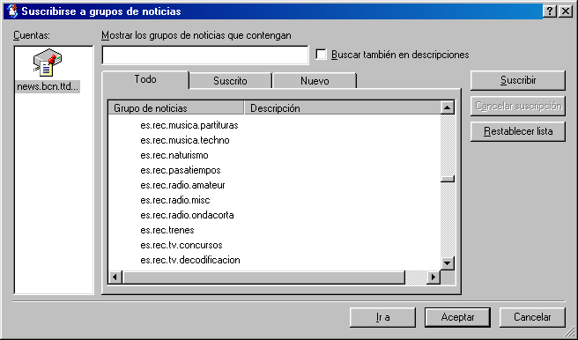Click the horizontal scrollbar left arrow

115,277
